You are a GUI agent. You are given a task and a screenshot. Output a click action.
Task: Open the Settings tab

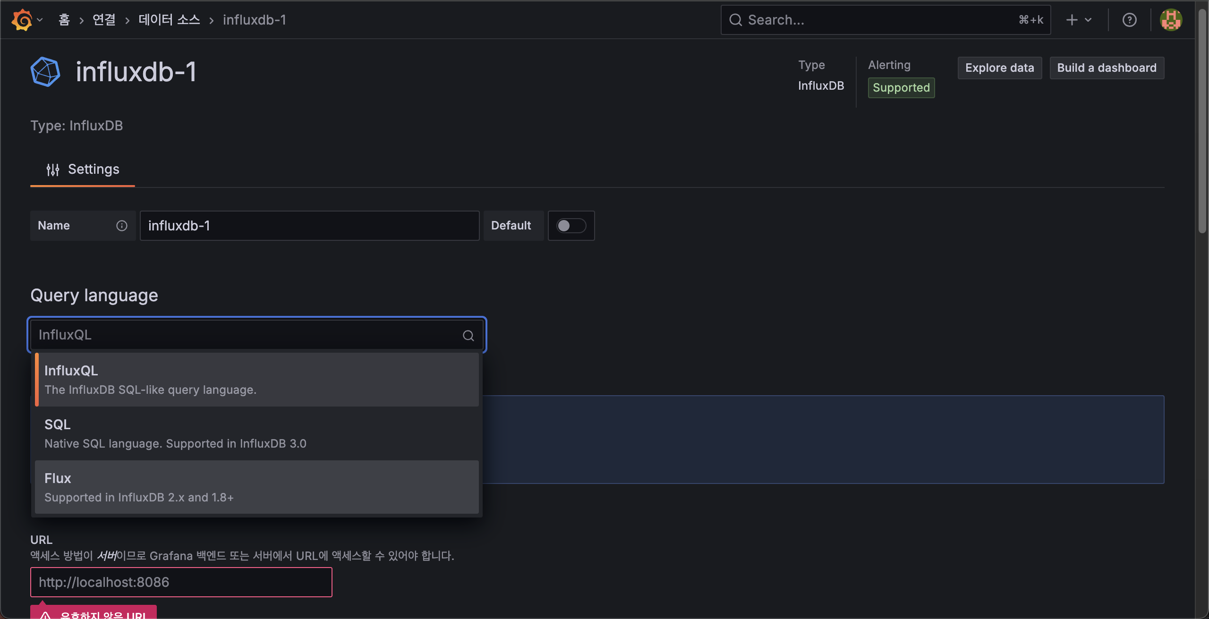click(x=83, y=170)
